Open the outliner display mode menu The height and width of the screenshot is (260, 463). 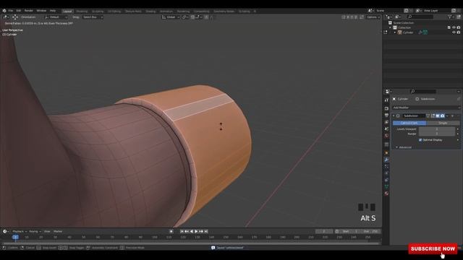398,17
